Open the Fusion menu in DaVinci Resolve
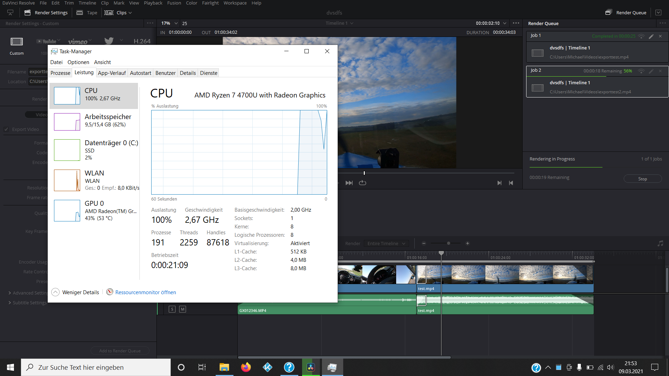Image resolution: width=669 pixels, height=376 pixels. point(174,3)
